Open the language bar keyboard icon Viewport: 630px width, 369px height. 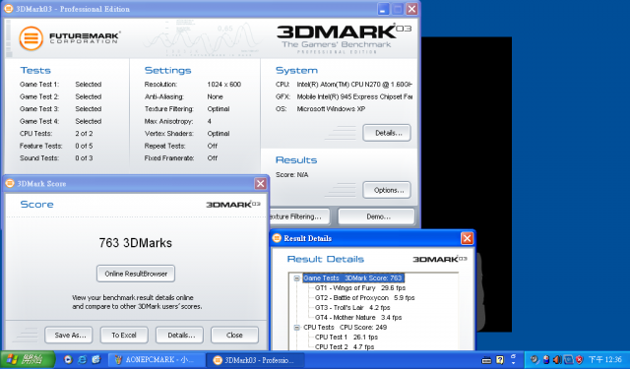pyautogui.click(x=486, y=360)
